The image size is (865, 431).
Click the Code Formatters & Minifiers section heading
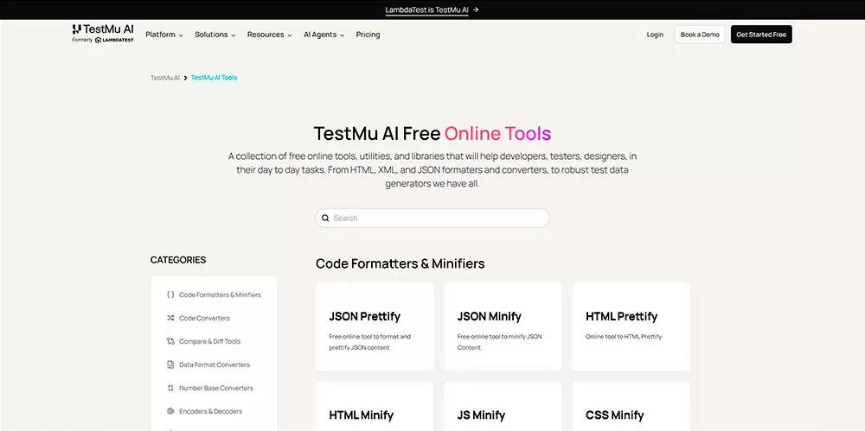pyautogui.click(x=400, y=263)
